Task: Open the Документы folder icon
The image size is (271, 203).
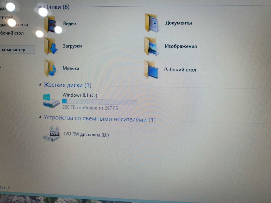Action: click(151, 23)
